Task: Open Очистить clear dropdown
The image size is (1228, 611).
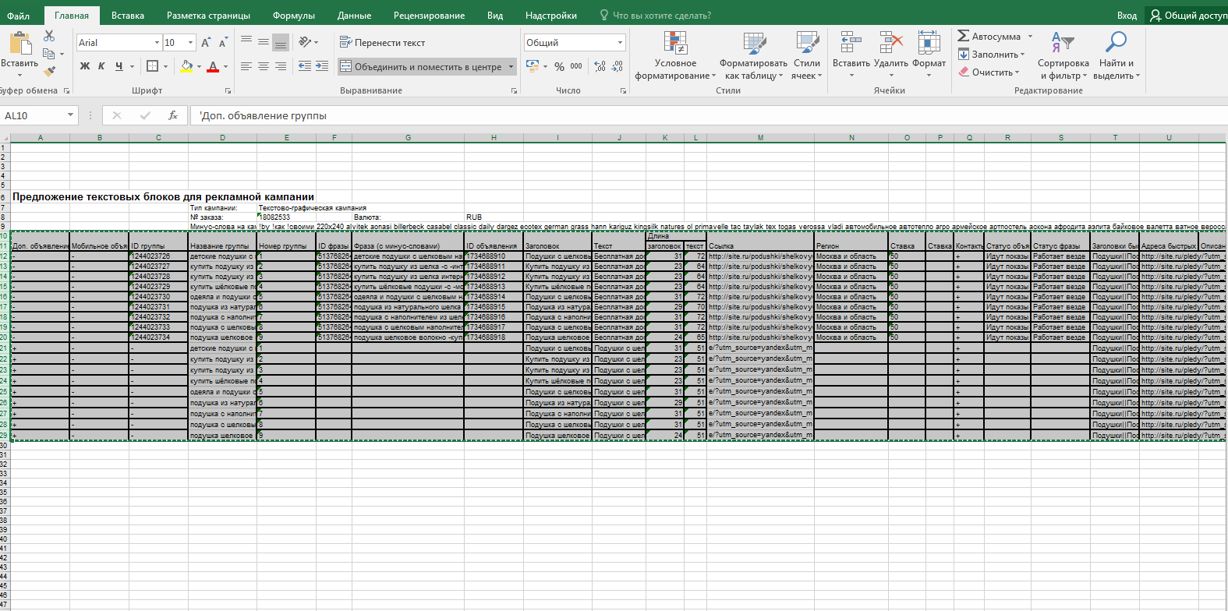Action: point(989,72)
